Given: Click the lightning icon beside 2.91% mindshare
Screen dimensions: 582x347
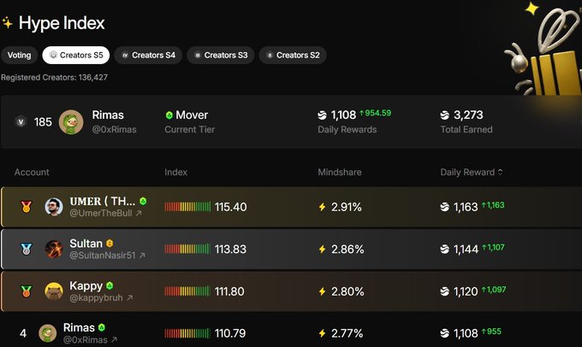Looking at the screenshot, I should pos(322,207).
